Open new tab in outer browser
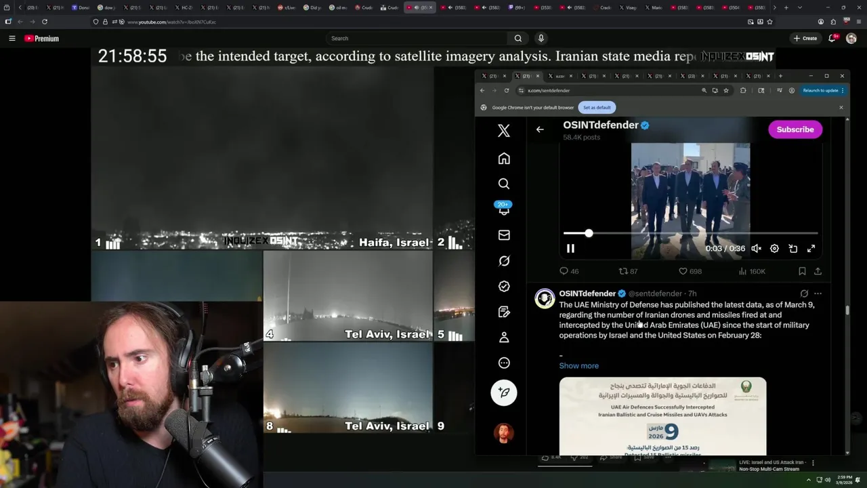The image size is (867, 488). (786, 7)
